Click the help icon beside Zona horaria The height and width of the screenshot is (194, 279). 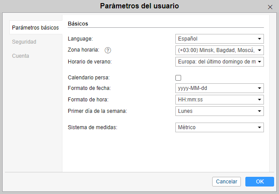[x=108, y=50]
